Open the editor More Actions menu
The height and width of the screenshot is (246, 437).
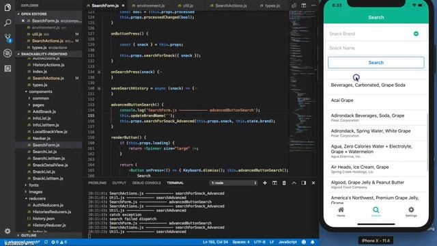(313, 5)
